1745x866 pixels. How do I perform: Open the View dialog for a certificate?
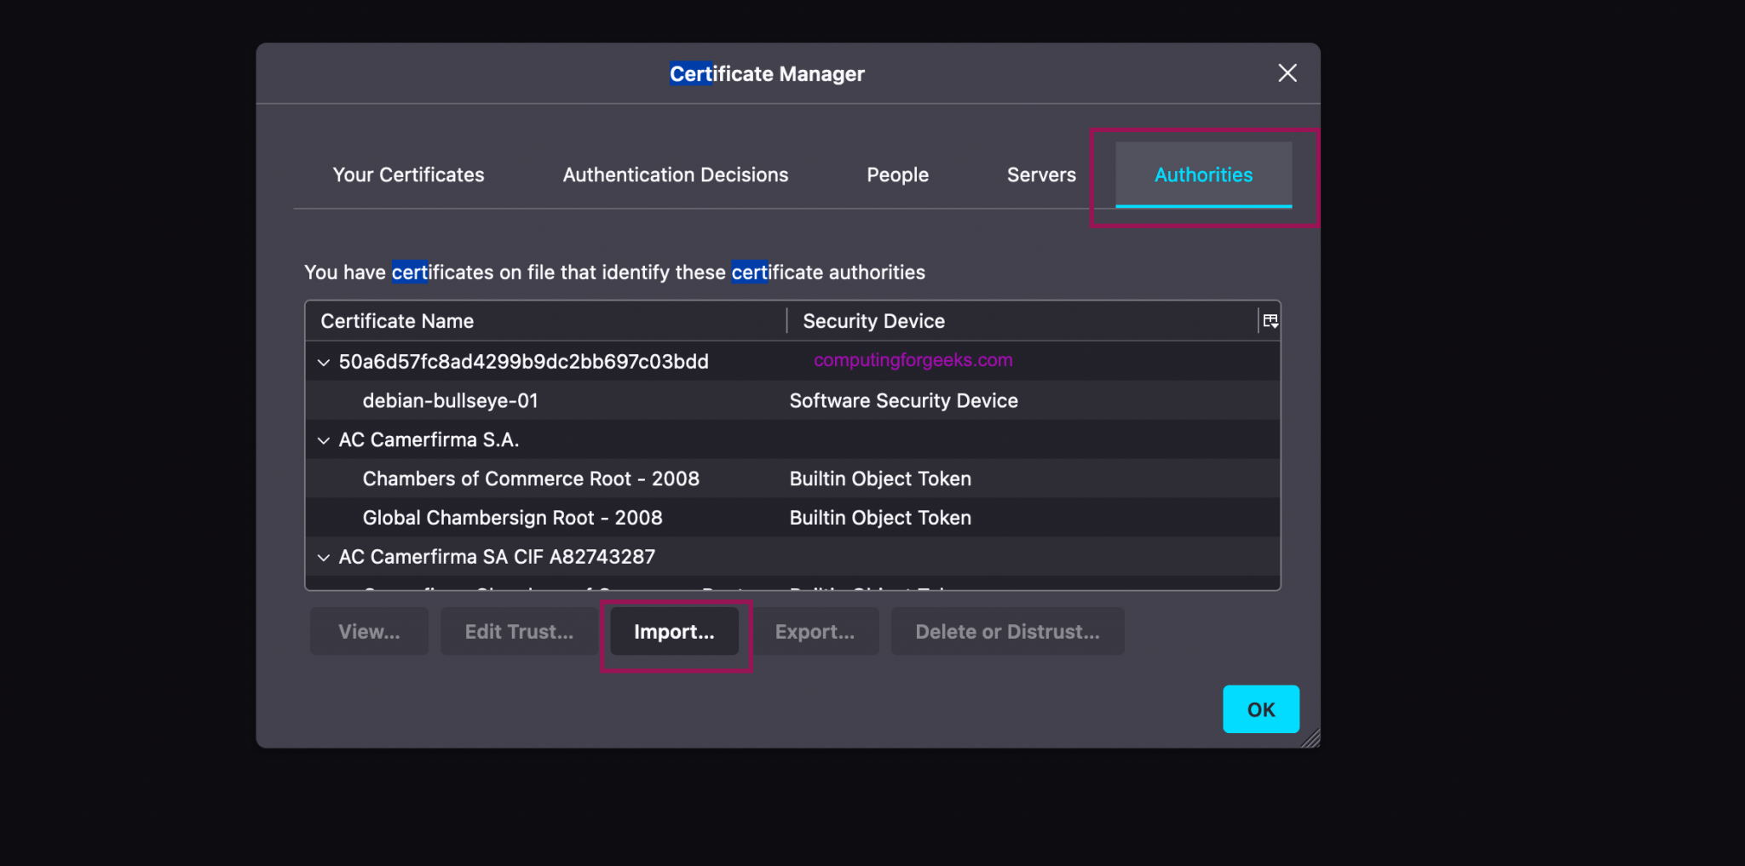click(368, 631)
